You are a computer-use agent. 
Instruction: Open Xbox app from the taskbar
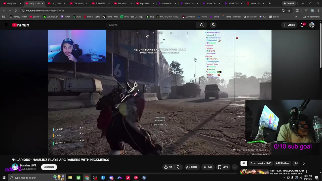pos(78,178)
